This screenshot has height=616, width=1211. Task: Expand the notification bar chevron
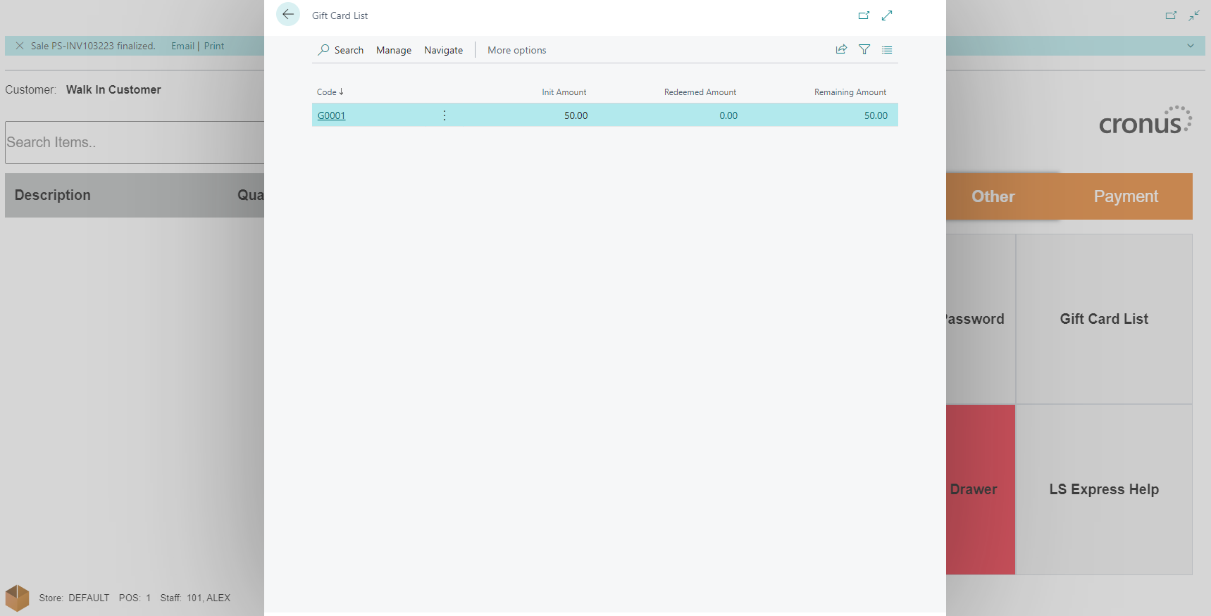click(1190, 46)
